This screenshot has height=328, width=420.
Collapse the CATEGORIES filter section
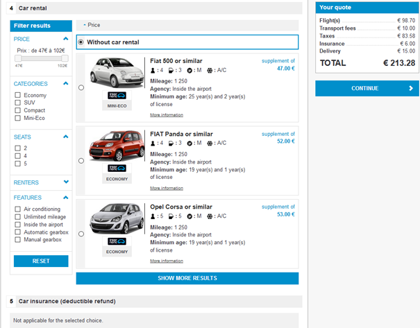coord(66,83)
